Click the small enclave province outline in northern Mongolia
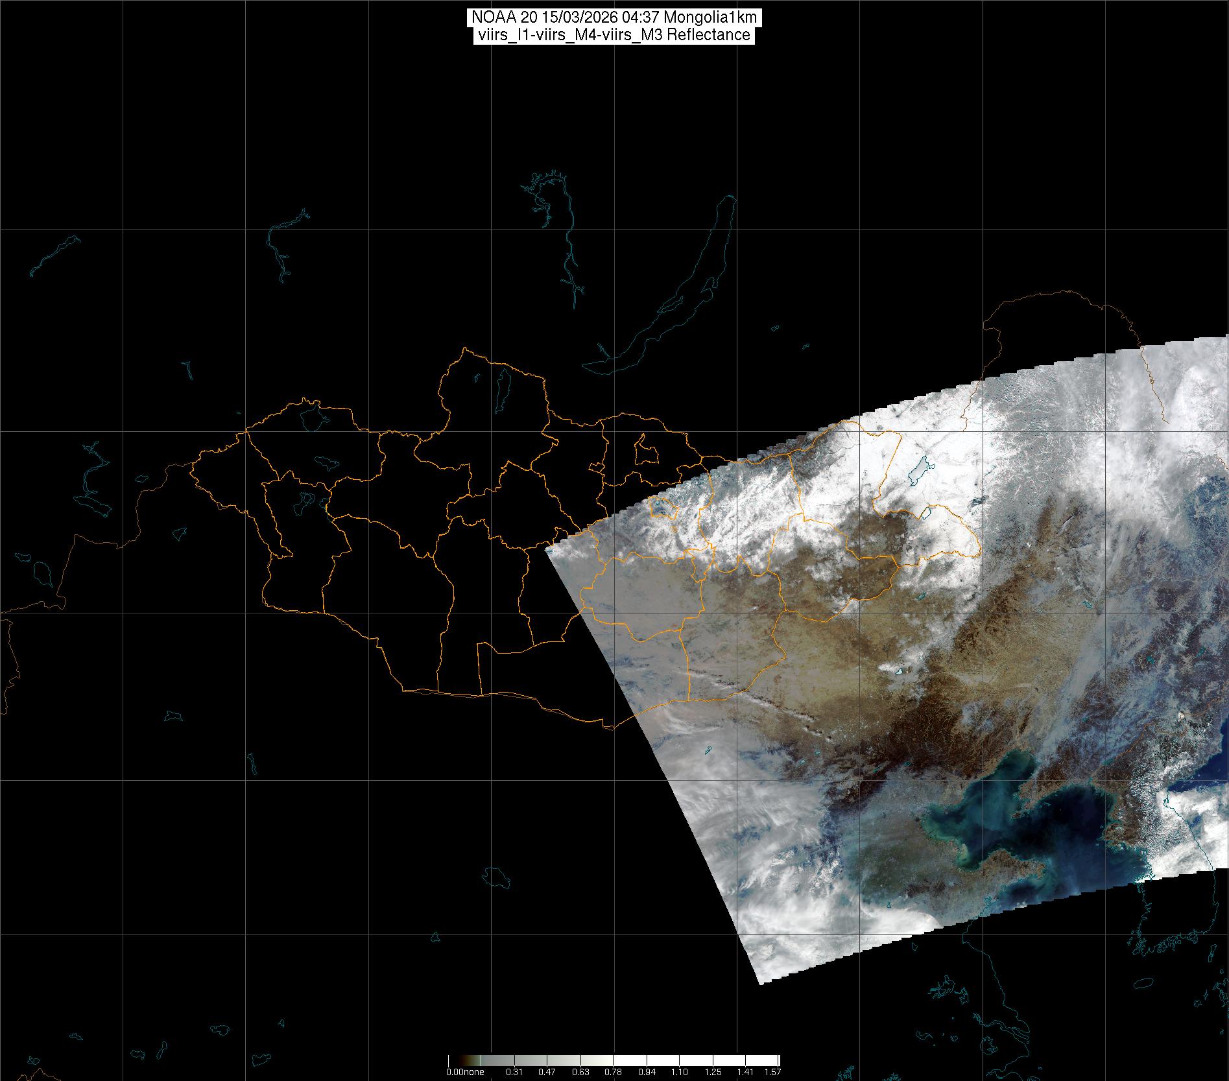Image resolution: width=1229 pixels, height=1081 pixels. pyautogui.click(x=645, y=449)
